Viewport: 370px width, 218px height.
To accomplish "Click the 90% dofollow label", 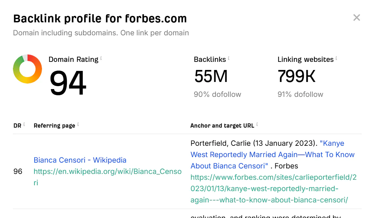I will tap(217, 94).
